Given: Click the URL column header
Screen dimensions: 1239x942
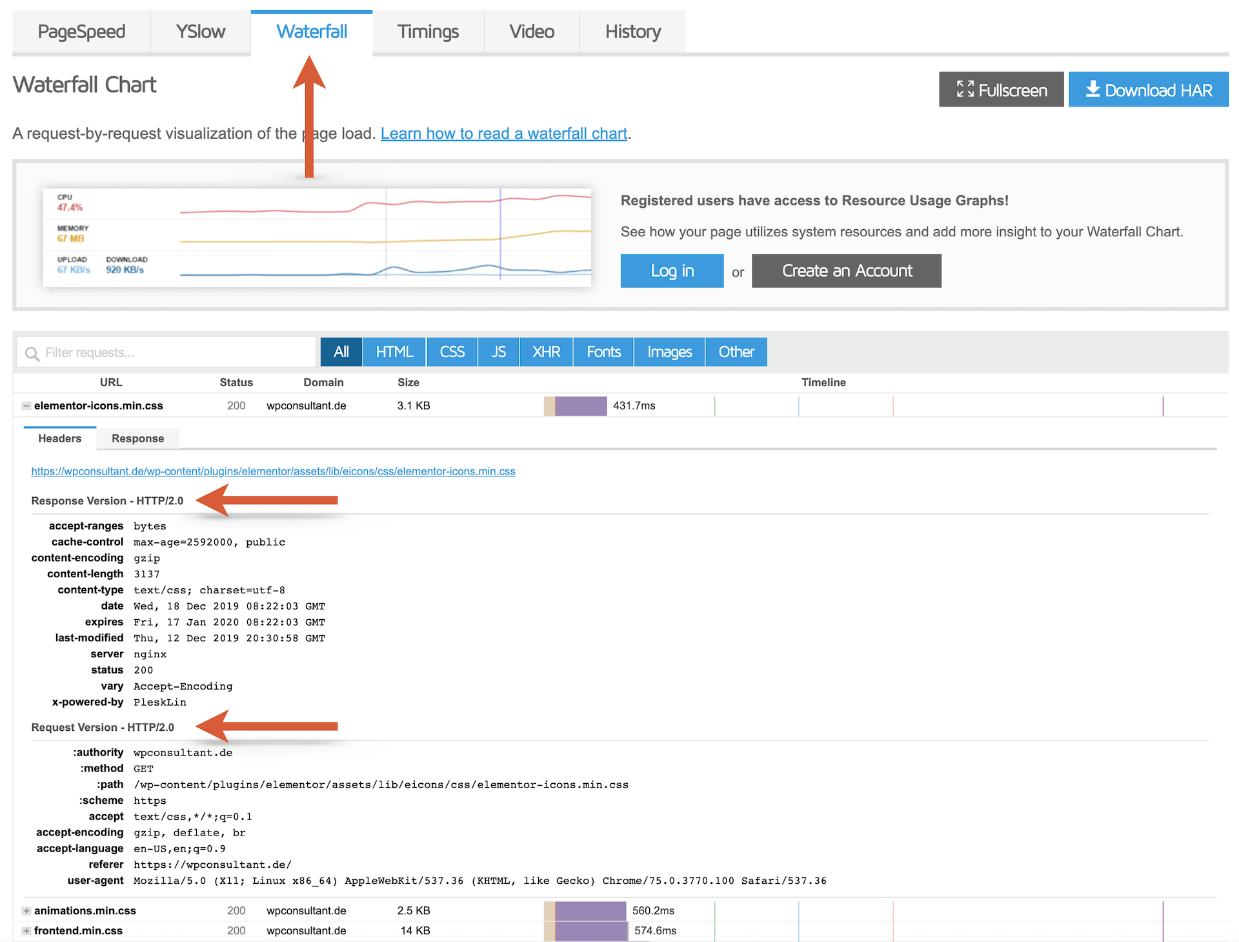Looking at the screenshot, I should (111, 382).
